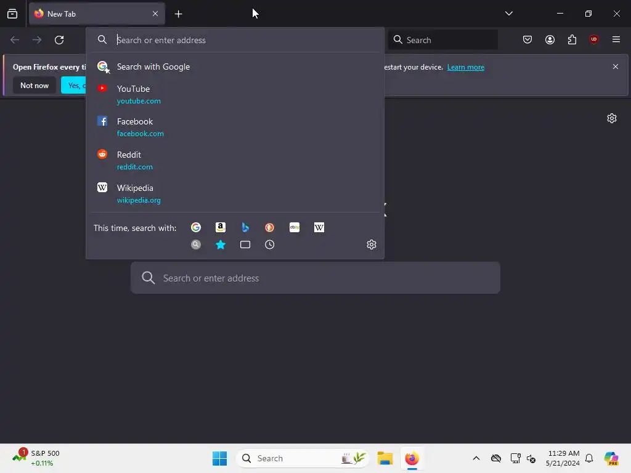This screenshot has height=473, width=631.
Task: Open the Extensions puzzle icon
Action: coord(572,39)
